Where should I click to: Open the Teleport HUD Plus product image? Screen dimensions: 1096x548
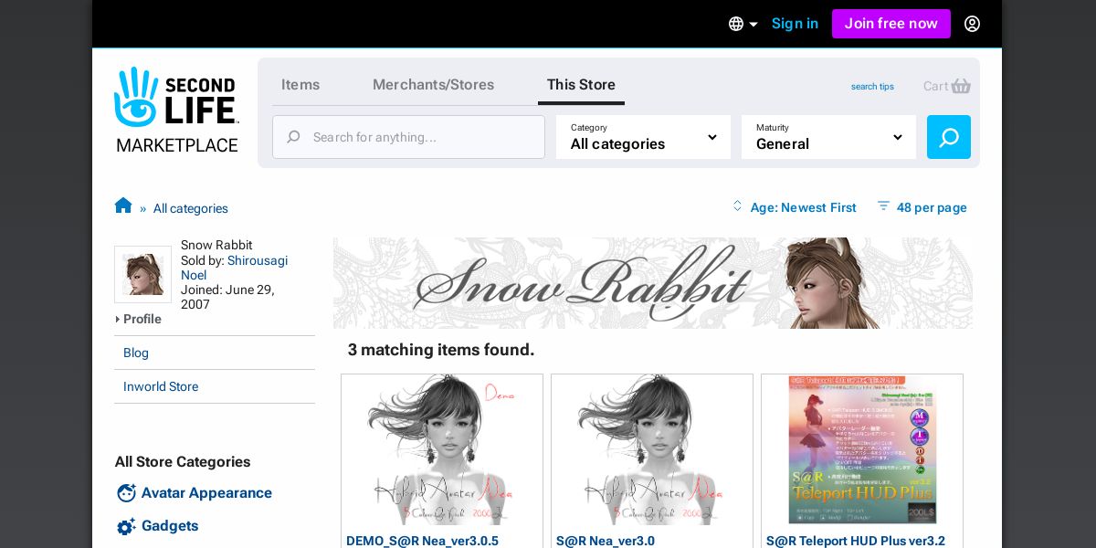(x=862, y=449)
